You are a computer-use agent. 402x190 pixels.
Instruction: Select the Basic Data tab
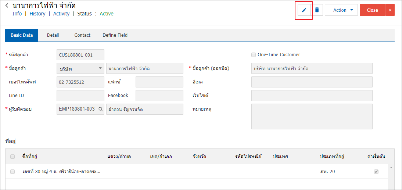click(x=22, y=35)
